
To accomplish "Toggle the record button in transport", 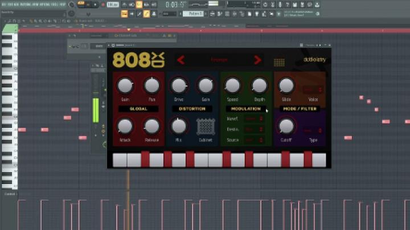I will (x=103, y=5).
